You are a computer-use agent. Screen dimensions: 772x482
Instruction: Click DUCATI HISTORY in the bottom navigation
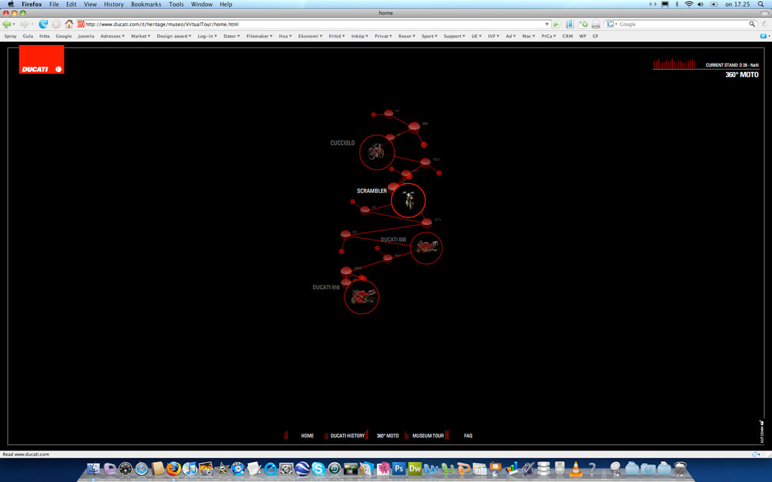click(x=347, y=436)
